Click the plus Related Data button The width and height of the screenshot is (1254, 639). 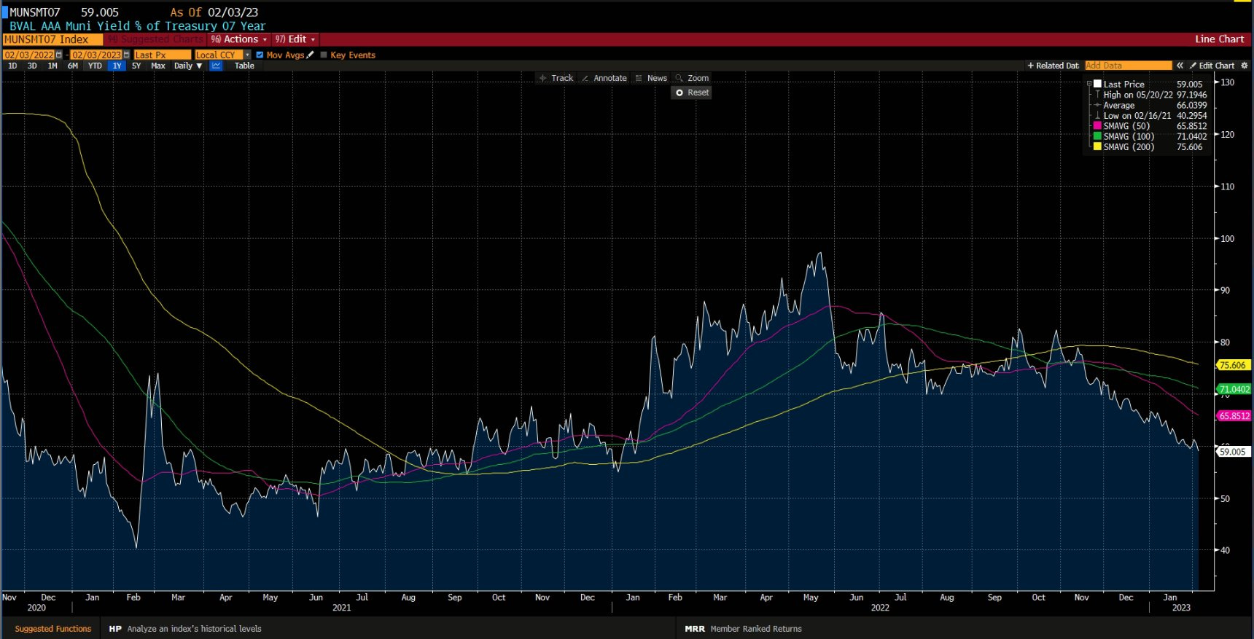(1053, 66)
